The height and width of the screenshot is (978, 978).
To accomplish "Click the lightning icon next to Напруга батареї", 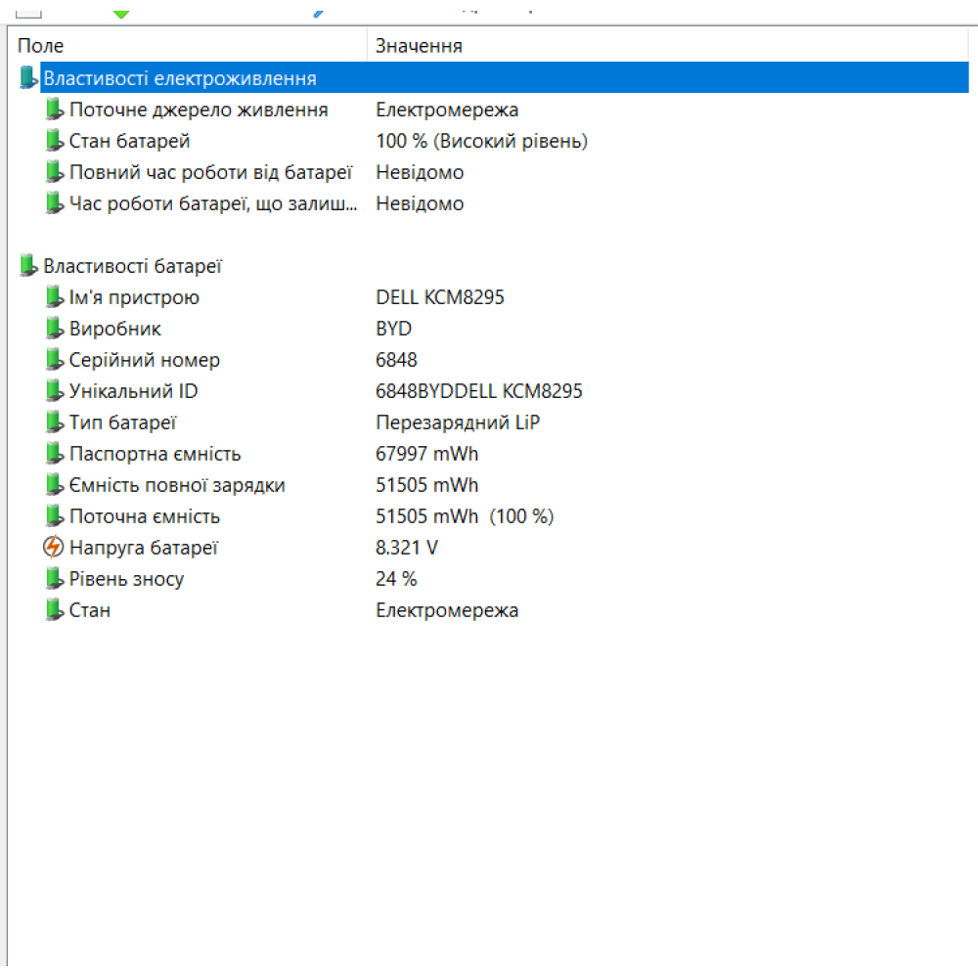I will tap(55, 548).
